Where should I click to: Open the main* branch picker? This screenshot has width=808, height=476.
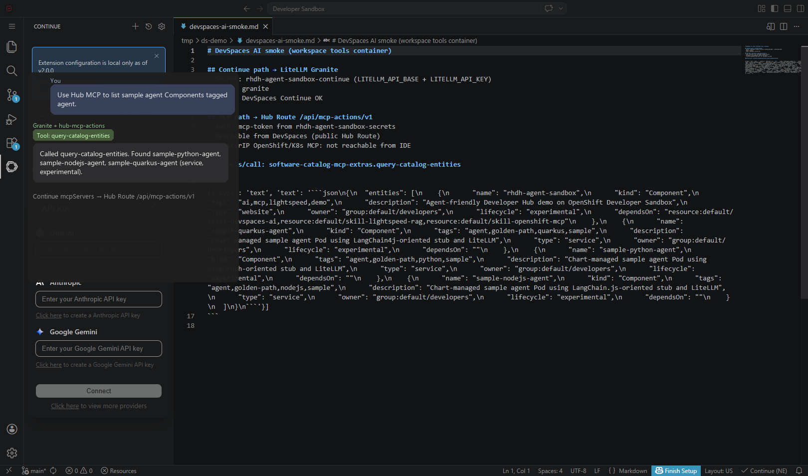pyautogui.click(x=33, y=471)
